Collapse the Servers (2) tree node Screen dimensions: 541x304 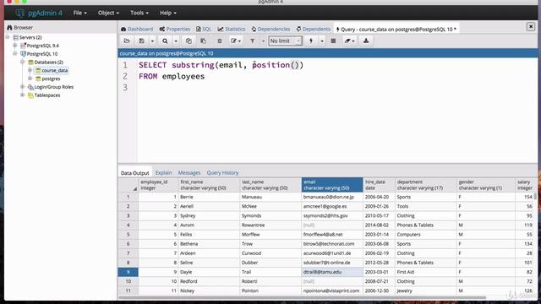[8, 37]
